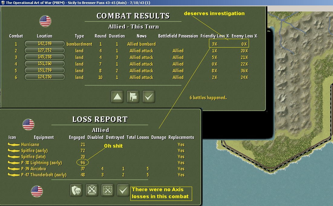Click the P-39 Aircobra aircraft icon
The image size is (333, 206).
[x=14, y=169]
